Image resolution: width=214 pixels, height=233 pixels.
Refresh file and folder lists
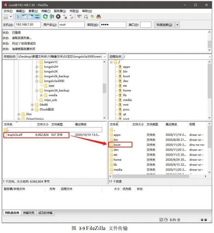(x=45, y=17)
